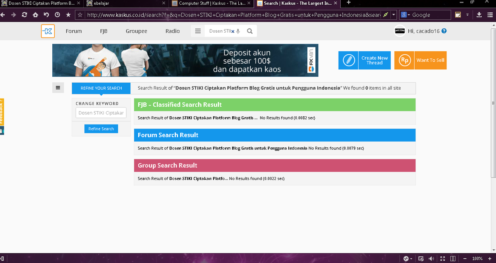Open the browser main menu icon

(490, 15)
